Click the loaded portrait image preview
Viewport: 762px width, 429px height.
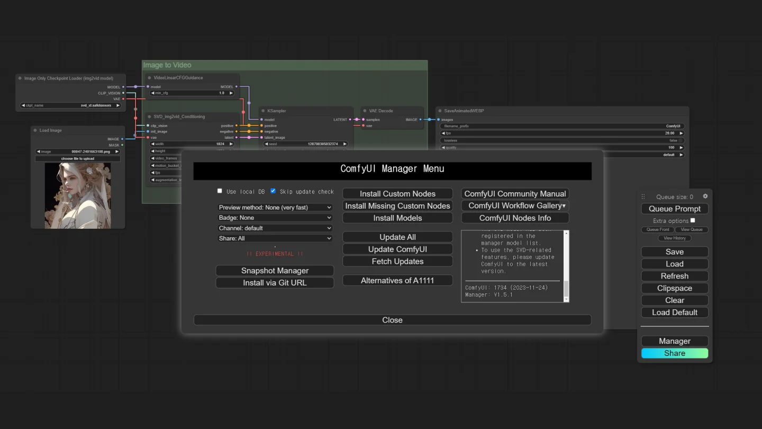(78, 195)
